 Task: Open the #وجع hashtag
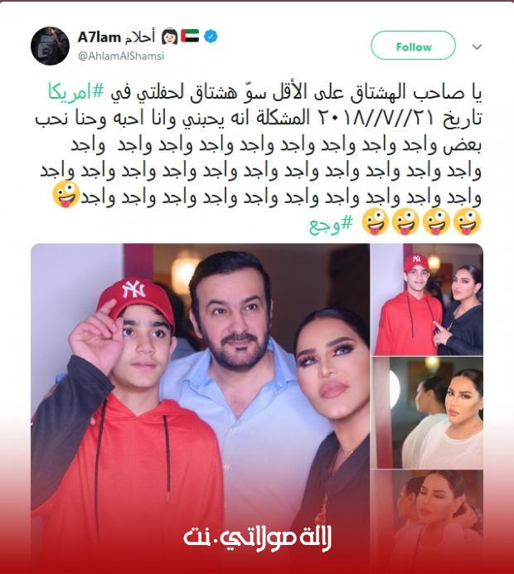pos(331,224)
